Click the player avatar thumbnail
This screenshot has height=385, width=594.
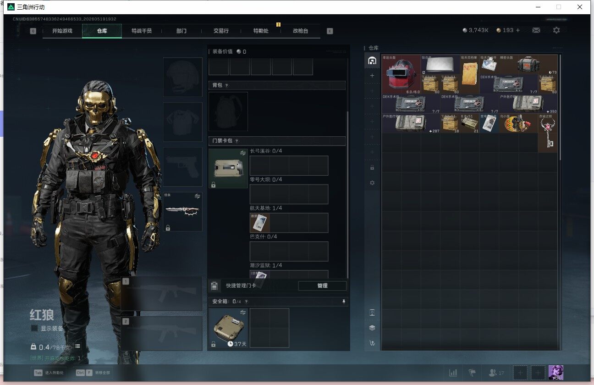coord(555,373)
